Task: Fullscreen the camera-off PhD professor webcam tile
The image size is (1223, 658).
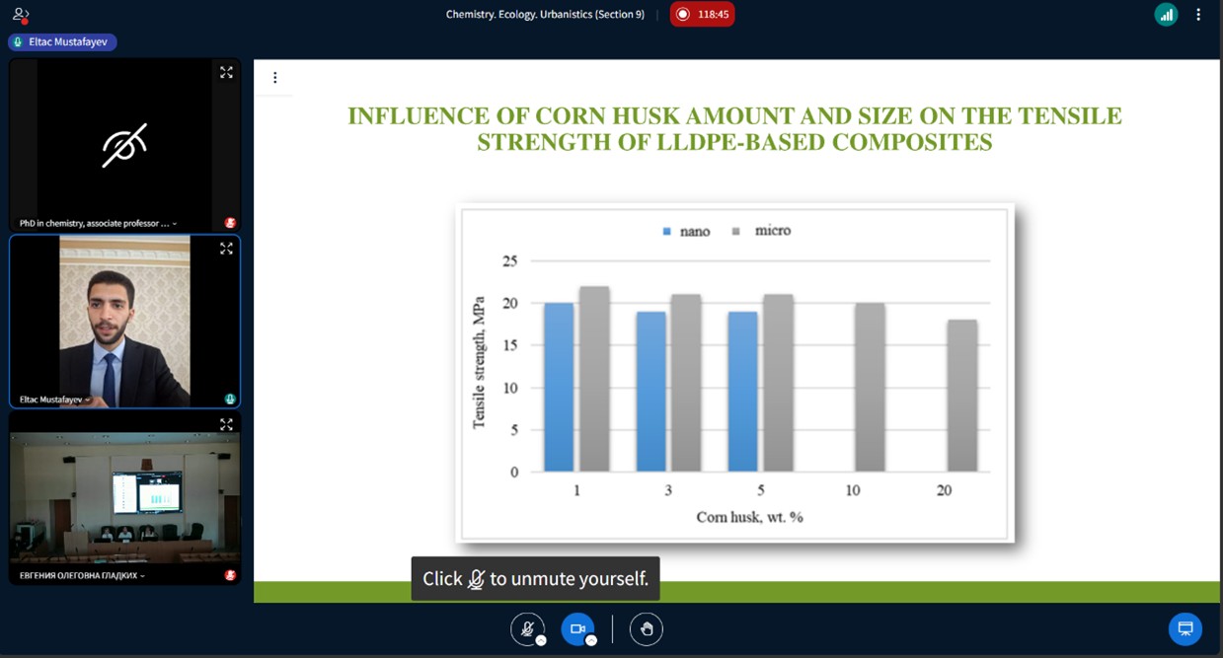Action: 226,73
